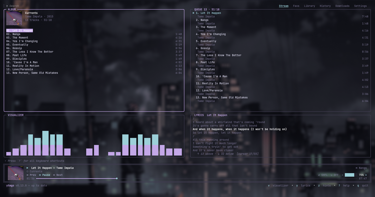Pause the current playback

(44, 175)
